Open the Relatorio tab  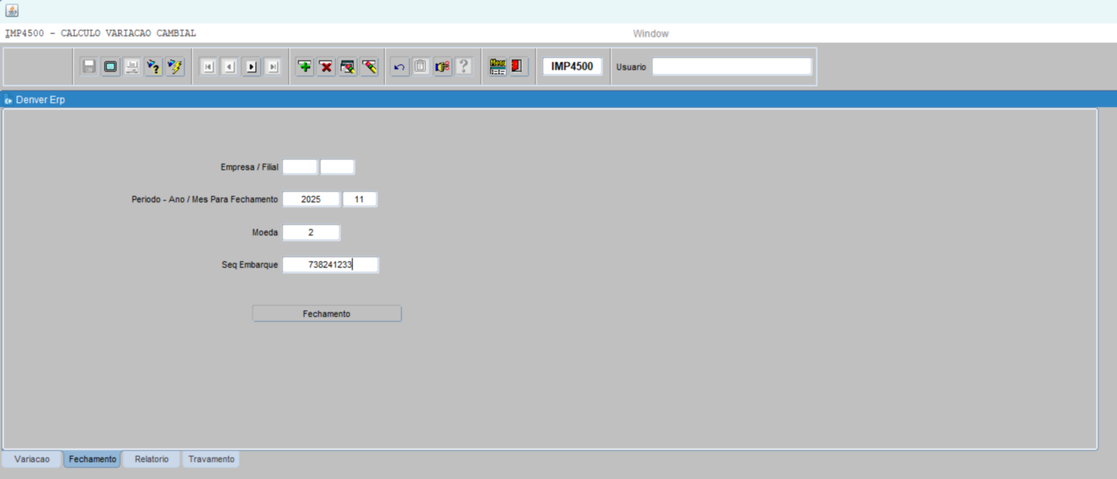(x=151, y=459)
